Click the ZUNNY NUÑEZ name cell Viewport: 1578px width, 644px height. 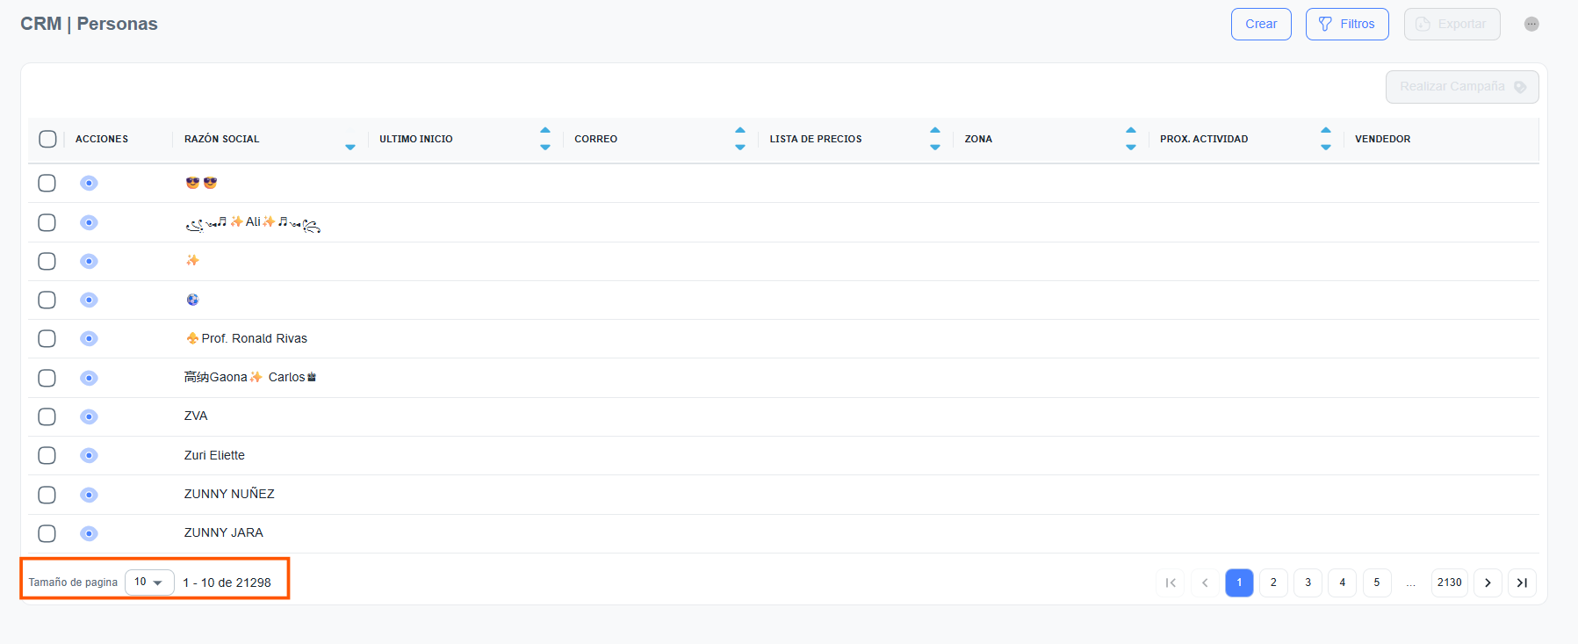(x=229, y=494)
